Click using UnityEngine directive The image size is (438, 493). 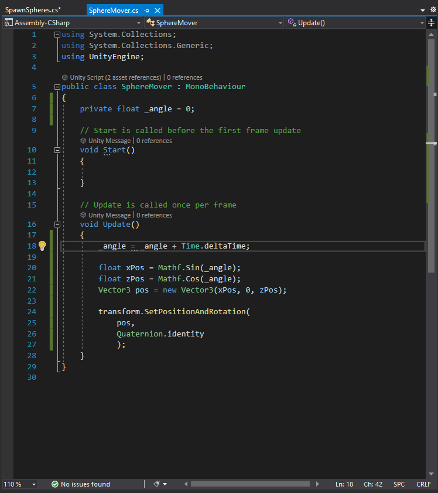pyautogui.click(x=102, y=57)
